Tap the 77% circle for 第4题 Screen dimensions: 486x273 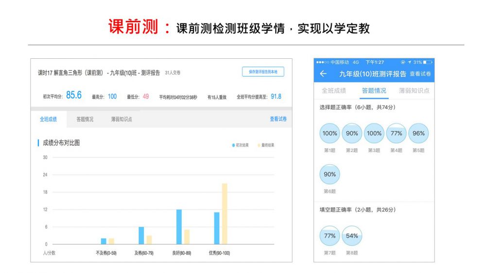pos(396,133)
